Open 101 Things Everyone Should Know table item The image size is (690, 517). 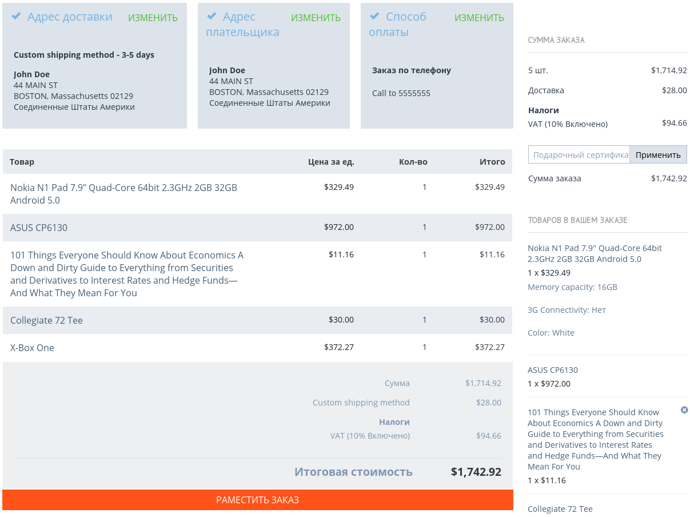[127, 274]
